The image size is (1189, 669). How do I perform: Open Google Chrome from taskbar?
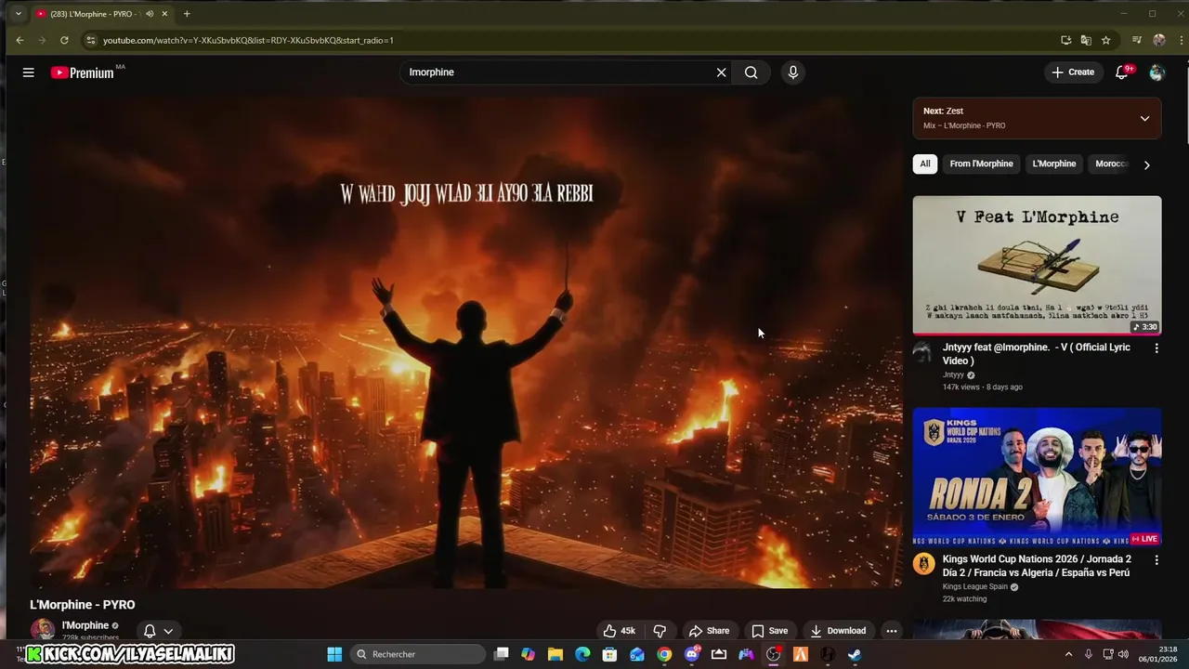664,654
